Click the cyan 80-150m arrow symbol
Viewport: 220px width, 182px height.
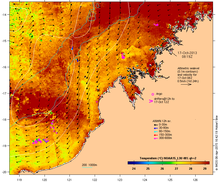(x=156, y=132)
